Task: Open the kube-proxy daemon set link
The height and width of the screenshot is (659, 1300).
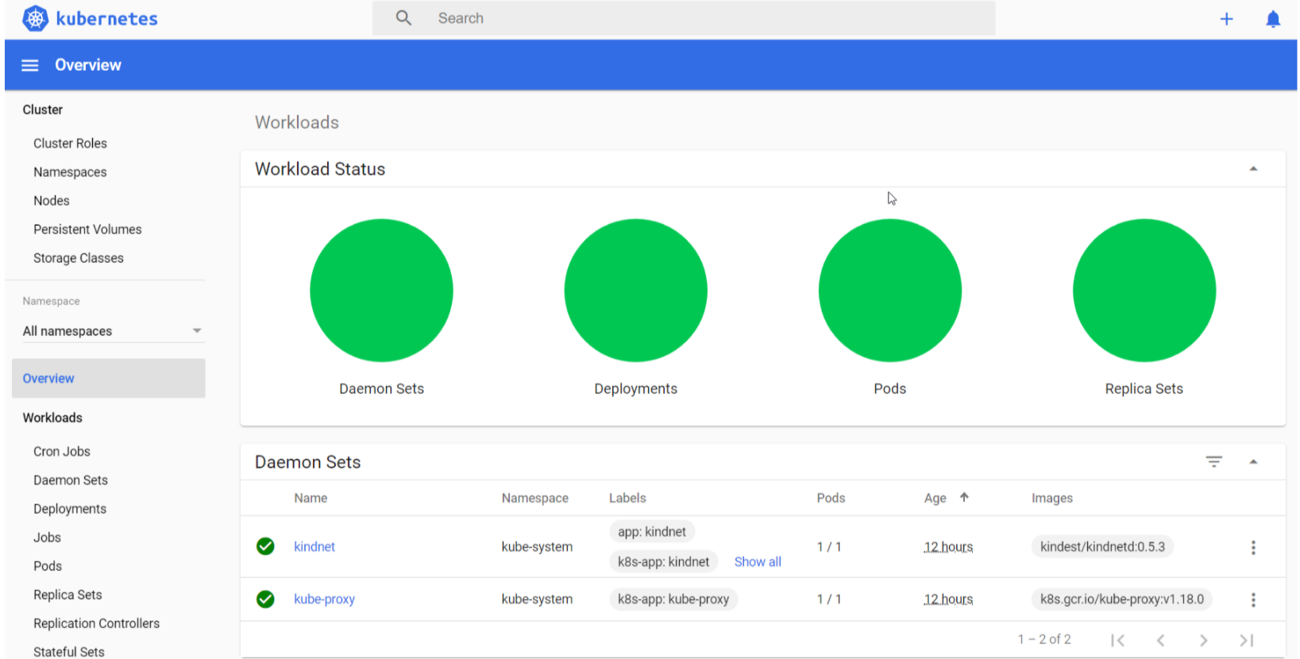Action: coord(324,599)
